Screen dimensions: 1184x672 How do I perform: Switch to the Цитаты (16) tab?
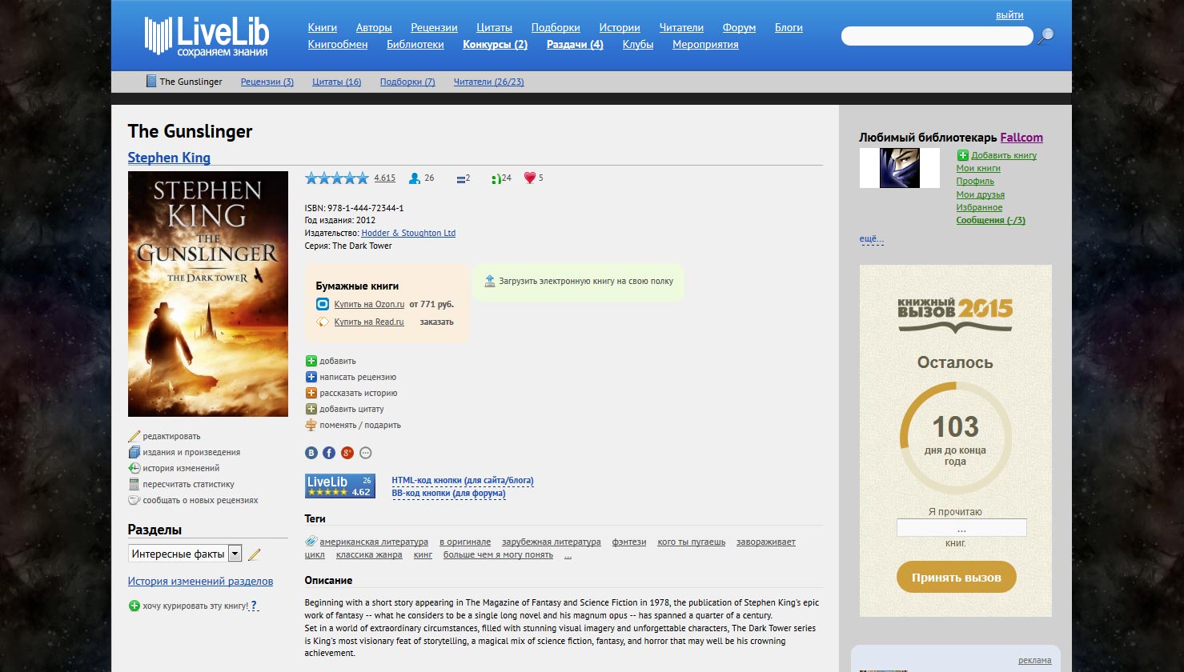pos(337,82)
